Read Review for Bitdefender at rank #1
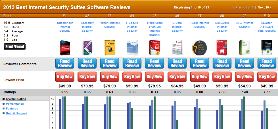The image size is (278, 129). (x=65, y=63)
